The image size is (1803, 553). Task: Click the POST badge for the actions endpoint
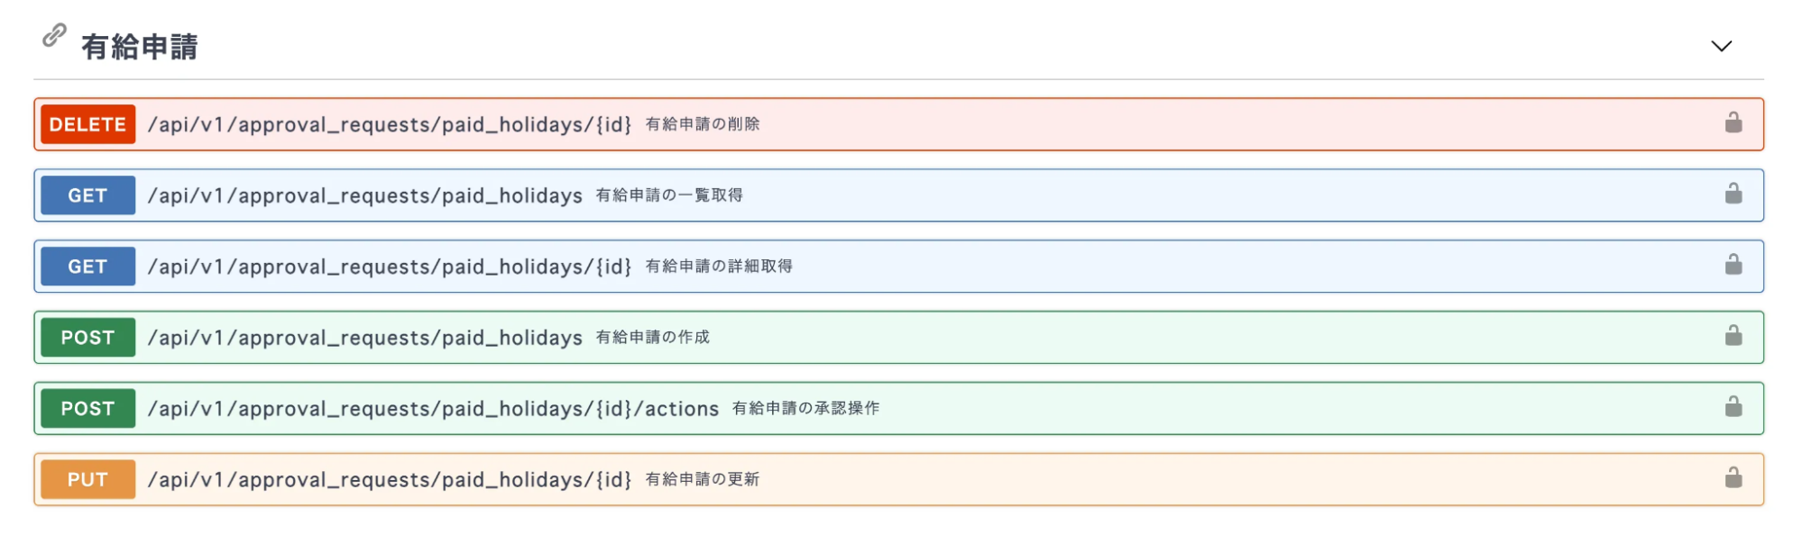click(x=87, y=409)
